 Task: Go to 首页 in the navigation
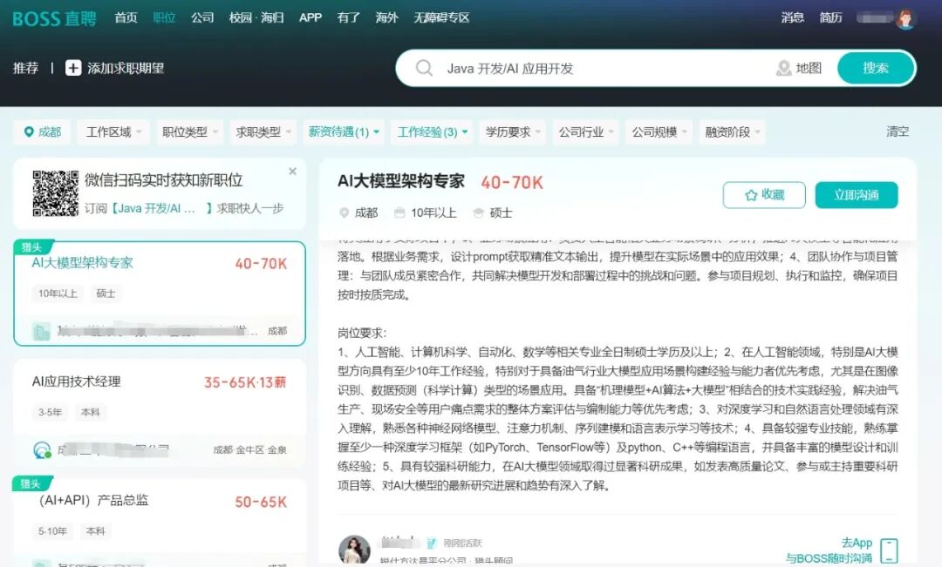point(126,18)
